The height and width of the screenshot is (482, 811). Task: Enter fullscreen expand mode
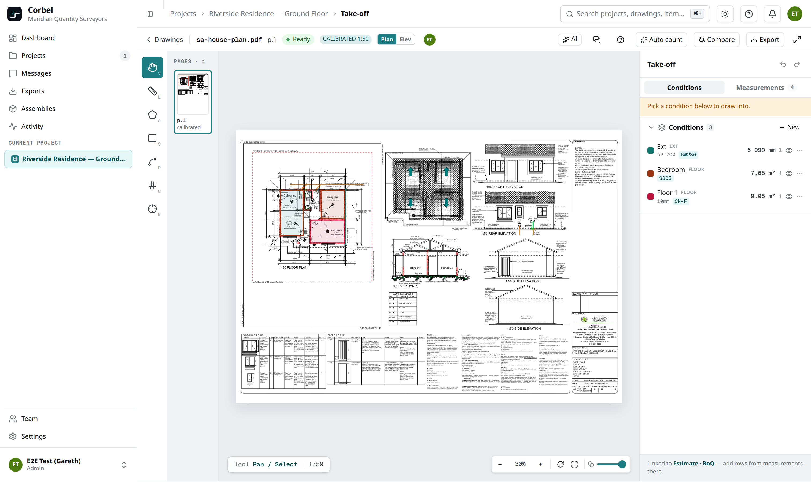(797, 40)
